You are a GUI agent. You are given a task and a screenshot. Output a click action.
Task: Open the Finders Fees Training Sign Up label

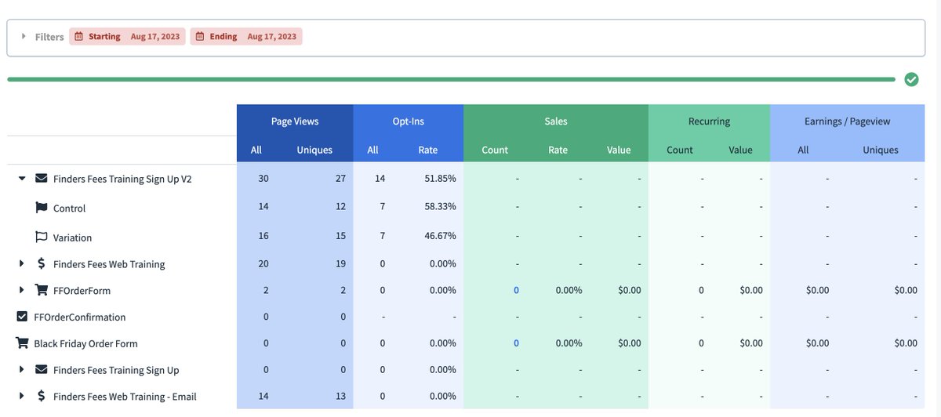pyautogui.click(x=116, y=370)
